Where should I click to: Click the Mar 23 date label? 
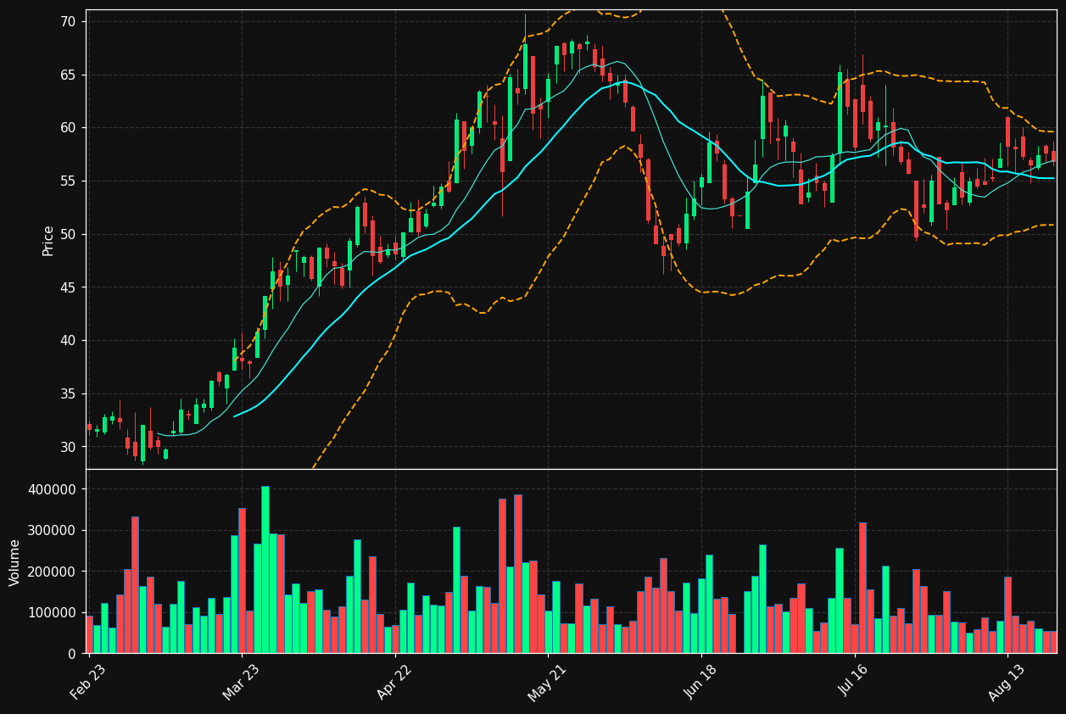point(242,682)
